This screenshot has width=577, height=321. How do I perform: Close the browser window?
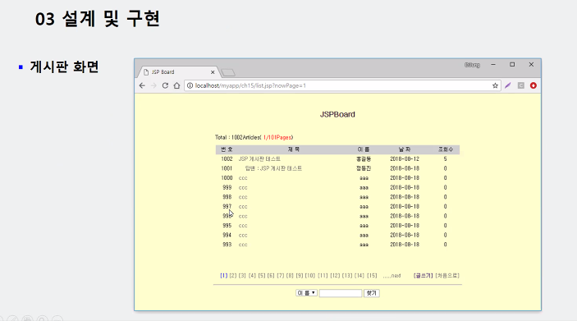click(531, 65)
